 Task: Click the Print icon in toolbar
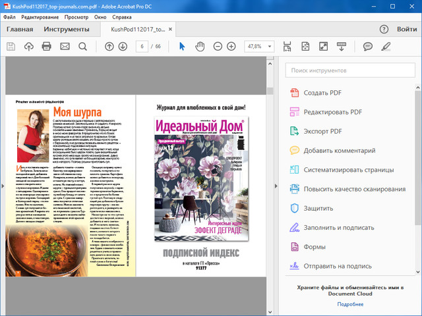pyautogui.click(x=46, y=46)
